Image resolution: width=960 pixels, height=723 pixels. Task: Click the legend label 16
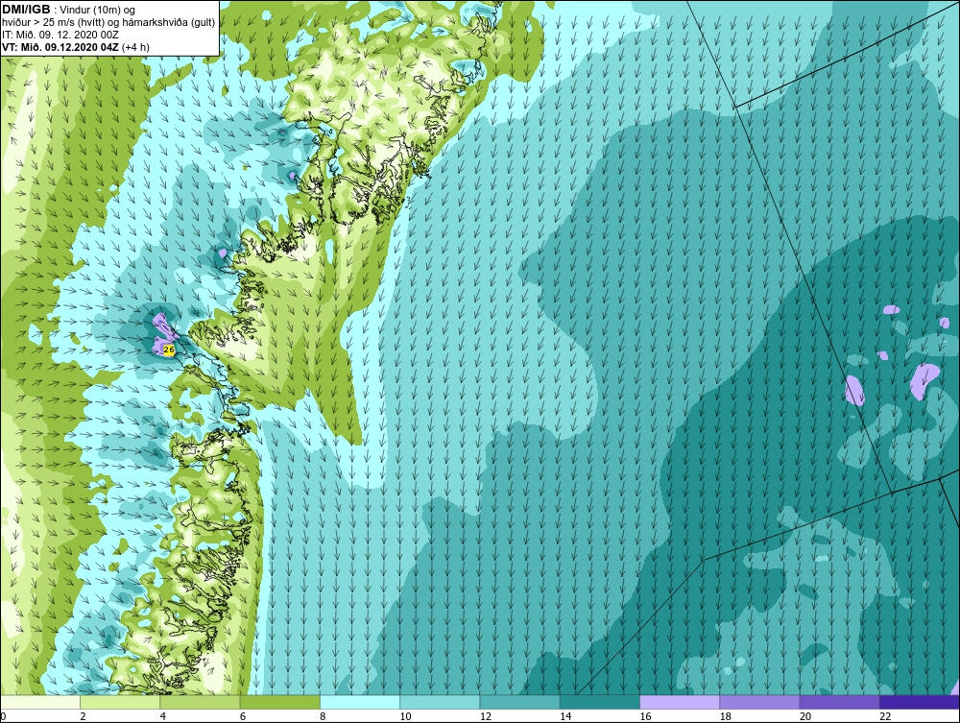645,716
